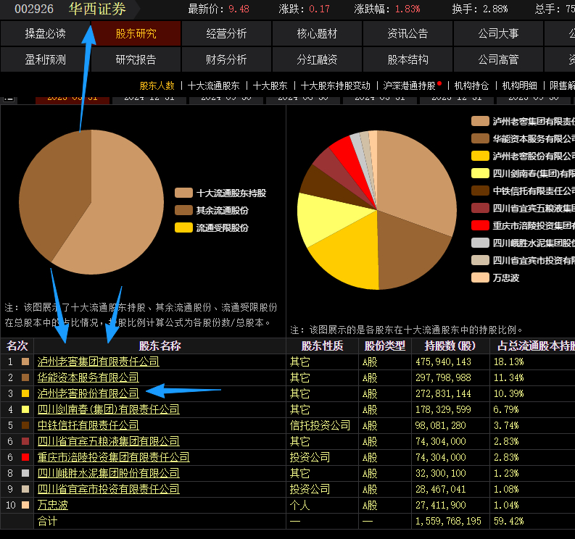The image size is (575, 539).
Task: Select the 股东研究 tab
Action: [136, 34]
